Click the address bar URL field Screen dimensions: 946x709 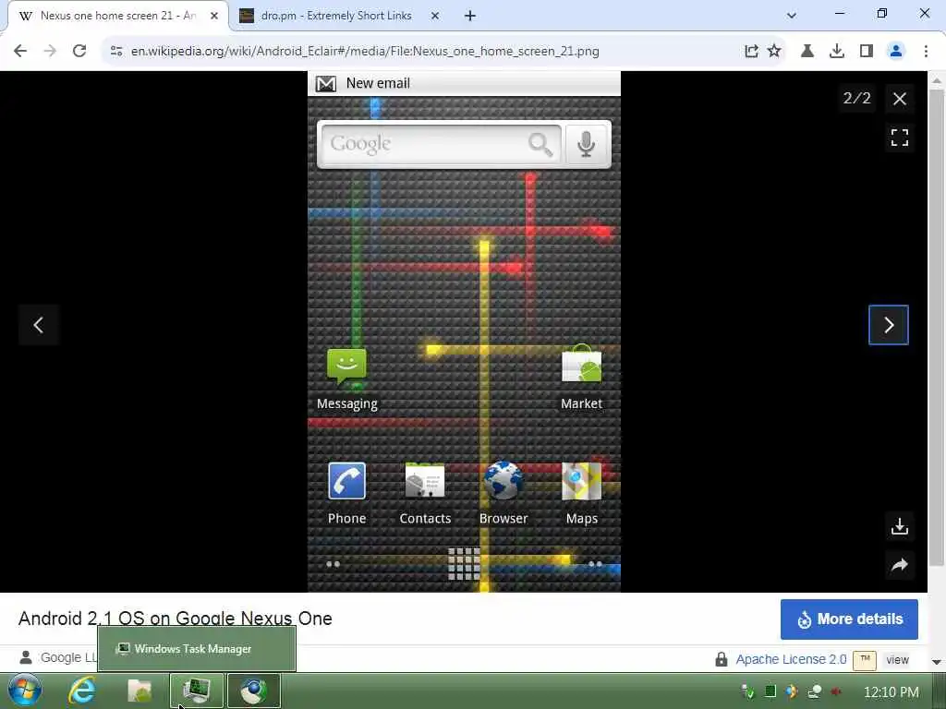(x=365, y=52)
